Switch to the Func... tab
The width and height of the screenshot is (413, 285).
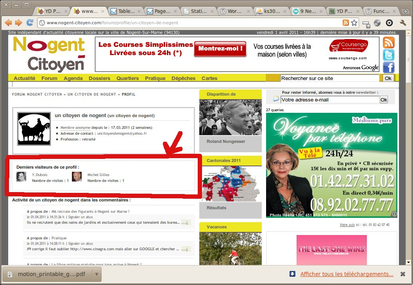(x=381, y=11)
